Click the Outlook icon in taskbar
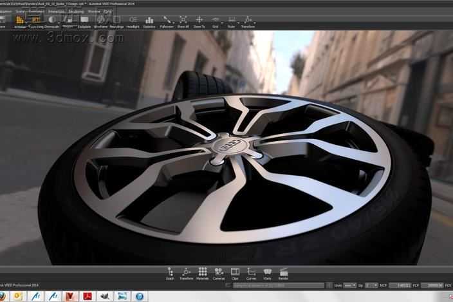 coord(18,296)
